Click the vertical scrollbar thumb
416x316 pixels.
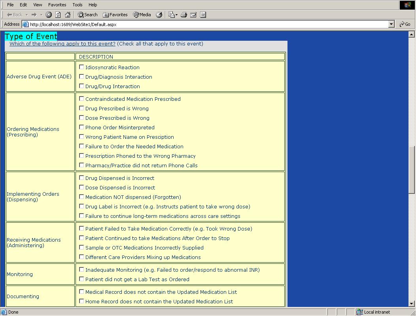412,170
